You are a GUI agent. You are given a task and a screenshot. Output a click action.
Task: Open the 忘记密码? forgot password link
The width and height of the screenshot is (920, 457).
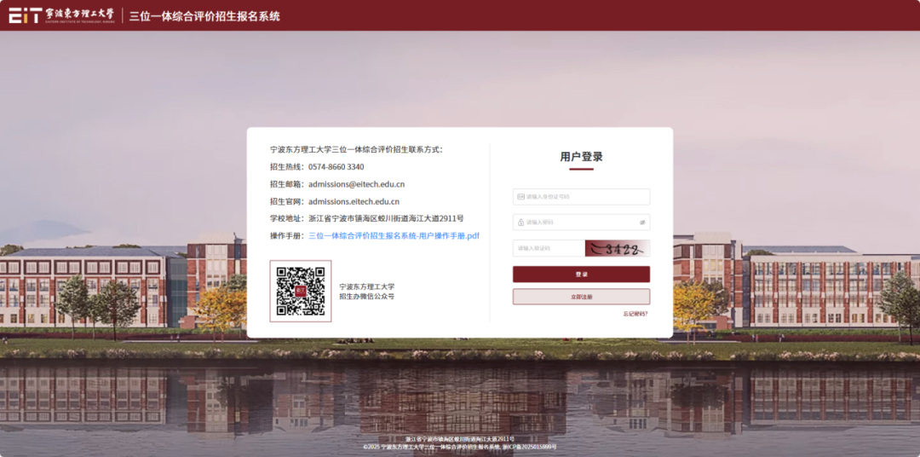pos(635,314)
